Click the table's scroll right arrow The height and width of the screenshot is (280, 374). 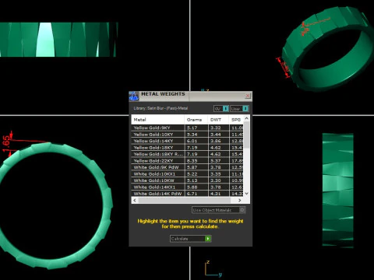coord(239,200)
